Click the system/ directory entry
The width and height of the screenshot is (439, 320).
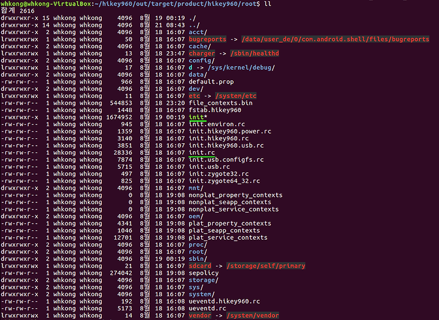click(202, 294)
